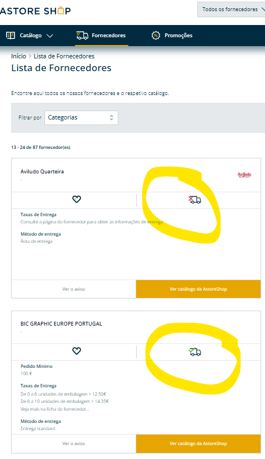Image resolution: width=265 pixels, height=459 pixels.
Task: Click the BIC GRAPHIC EUROPE PORTUGAL supplier name
Action: pos(61,324)
